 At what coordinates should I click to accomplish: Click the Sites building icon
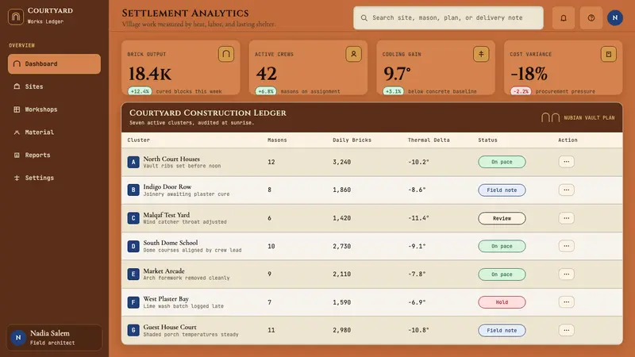click(17, 86)
